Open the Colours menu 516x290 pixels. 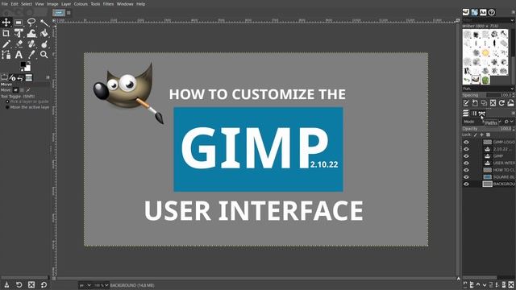click(81, 4)
